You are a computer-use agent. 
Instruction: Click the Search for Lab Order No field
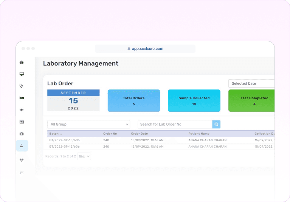click(175, 124)
